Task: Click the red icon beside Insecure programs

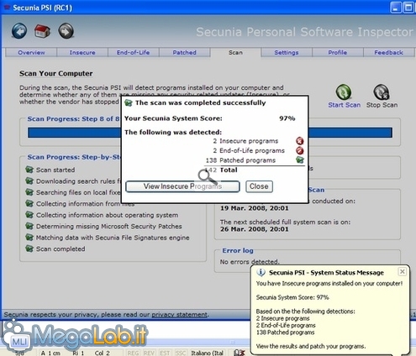Action: [x=300, y=141]
